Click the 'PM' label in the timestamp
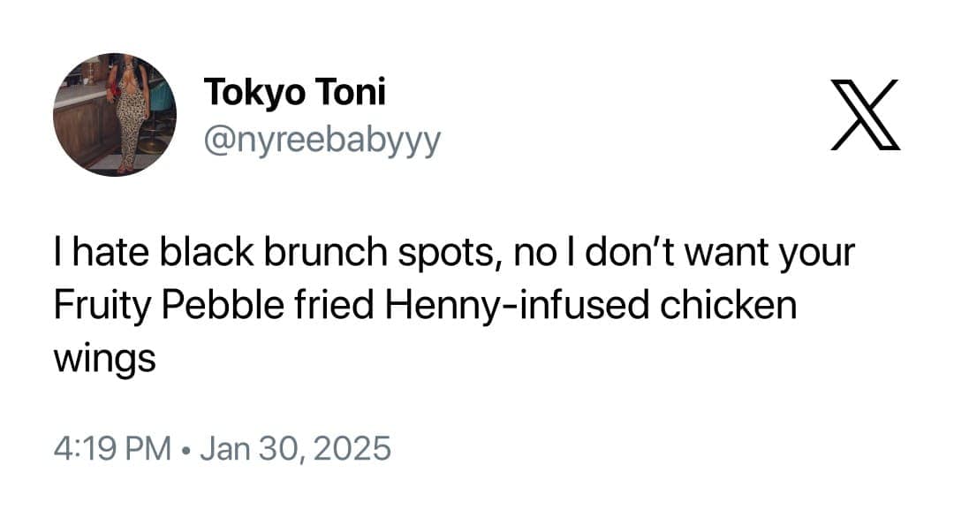Viewport: 954px width, 518px height. [149, 447]
